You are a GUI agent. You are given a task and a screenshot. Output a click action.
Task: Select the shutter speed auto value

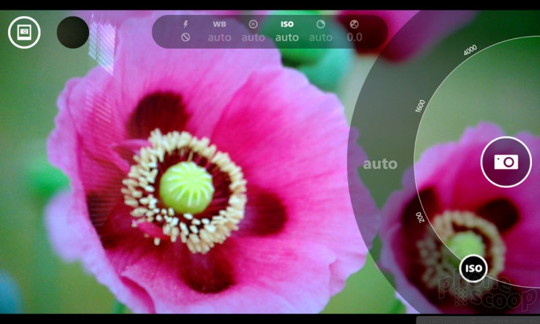321,37
